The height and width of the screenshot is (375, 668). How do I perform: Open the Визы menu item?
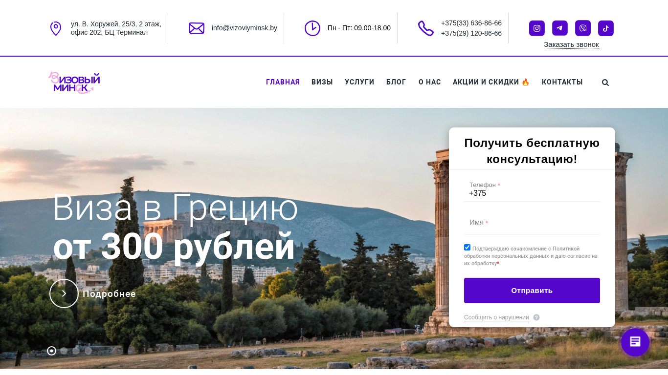click(322, 82)
